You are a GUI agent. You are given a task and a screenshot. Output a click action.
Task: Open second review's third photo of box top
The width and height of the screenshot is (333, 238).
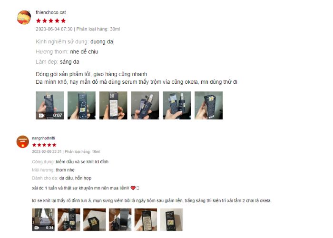click(x=95, y=219)
